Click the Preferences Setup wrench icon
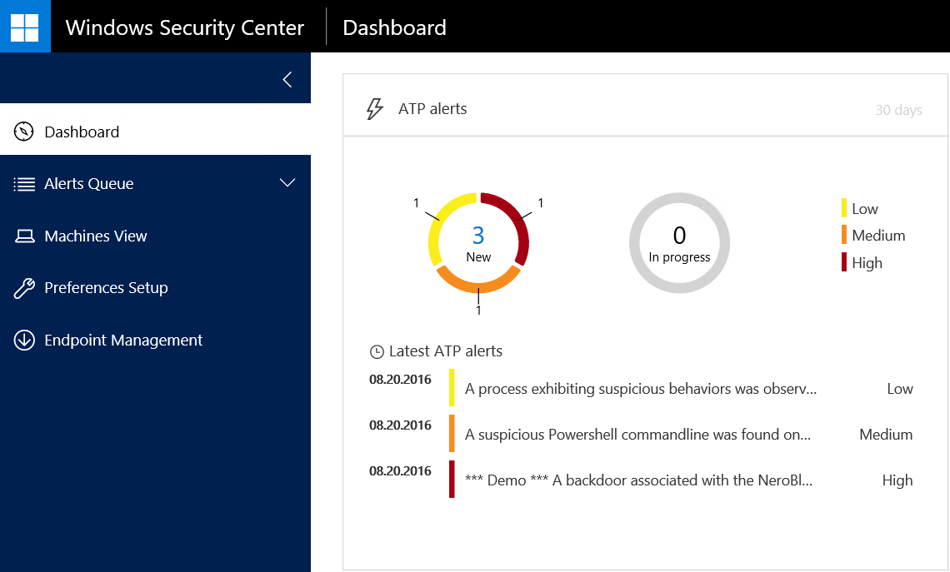 (x=24, y=288)
